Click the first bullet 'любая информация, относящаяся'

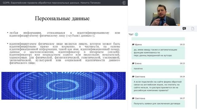pos(65,34)
